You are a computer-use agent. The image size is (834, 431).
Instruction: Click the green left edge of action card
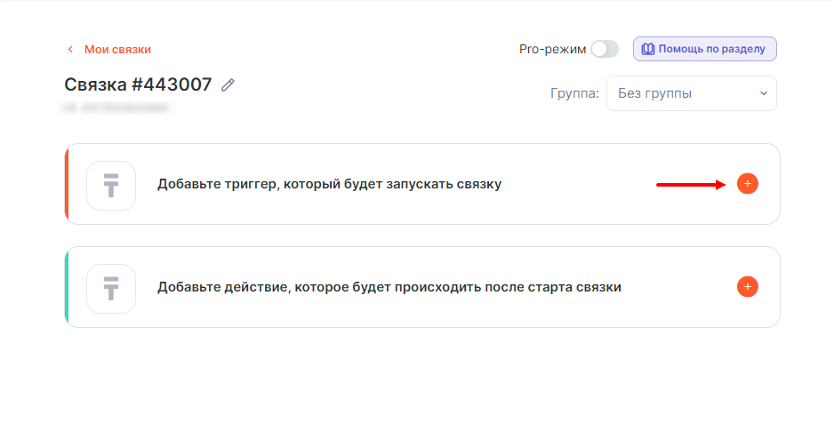(68, 287)
